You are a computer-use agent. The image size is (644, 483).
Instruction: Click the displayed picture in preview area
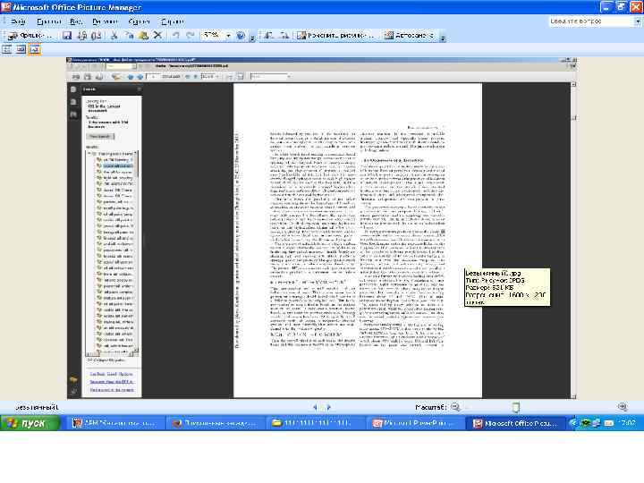pyautogui.click(x=321, y=228)
